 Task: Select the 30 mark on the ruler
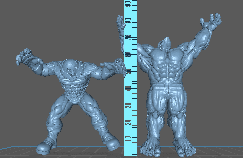[x=128, y=105]
